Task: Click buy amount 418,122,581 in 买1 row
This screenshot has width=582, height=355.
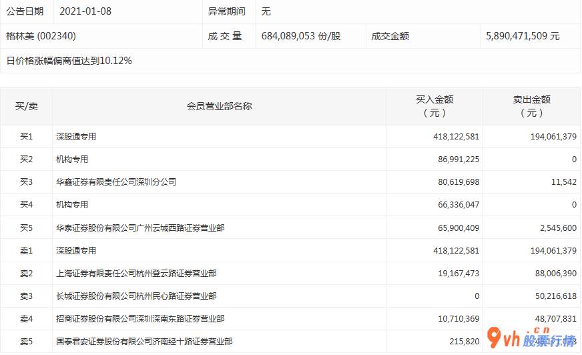Action: pos(456,137)
